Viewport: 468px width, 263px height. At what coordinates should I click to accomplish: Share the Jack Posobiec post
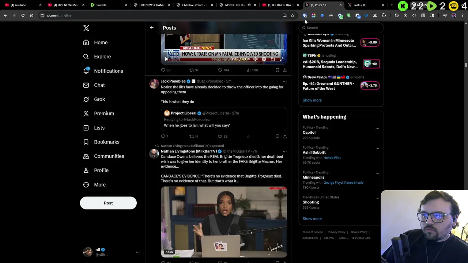[285, 137]
